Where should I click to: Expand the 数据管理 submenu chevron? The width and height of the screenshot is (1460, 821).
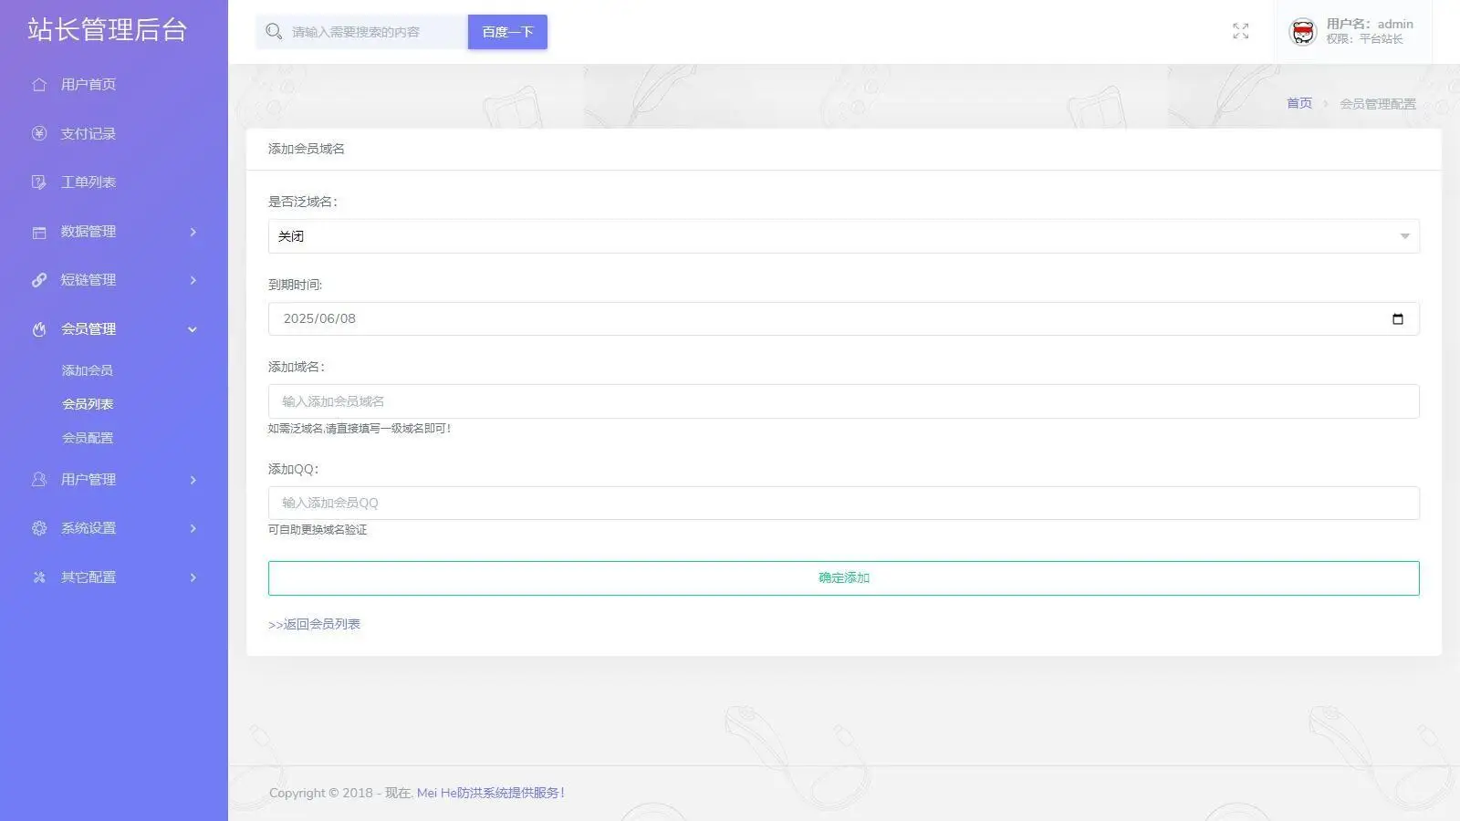[193, 232]
